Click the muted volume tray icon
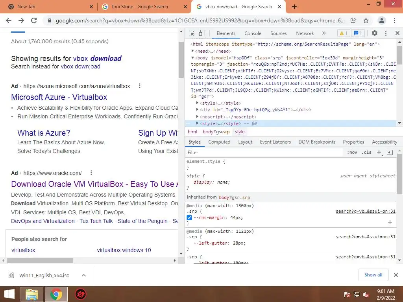This screenshot has width=403, height=302. click(366, 295)
